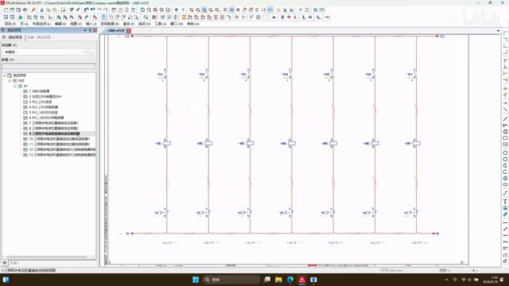Toggle the hash-shaped object snap button
This screenshot has width=509, height=286.
(238, 10)
